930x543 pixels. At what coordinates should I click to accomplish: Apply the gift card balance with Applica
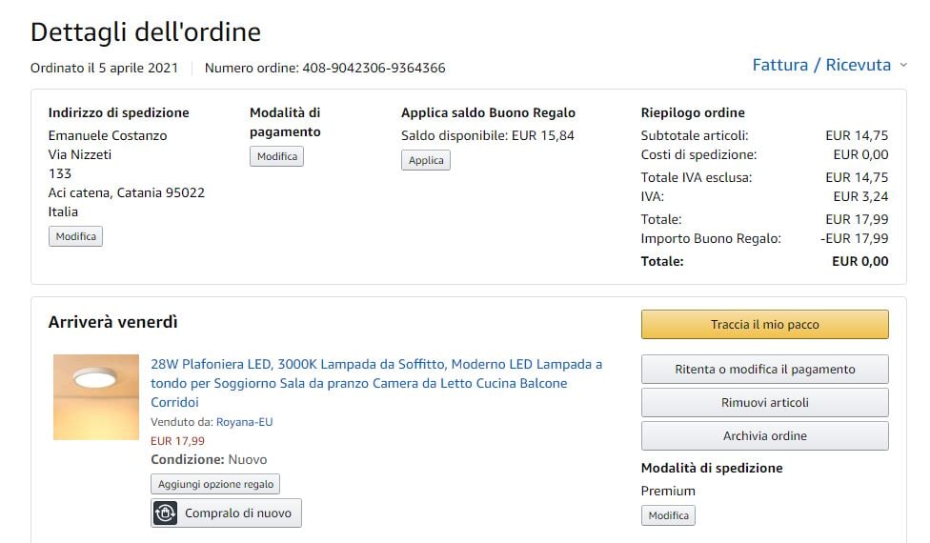[426, 160]
